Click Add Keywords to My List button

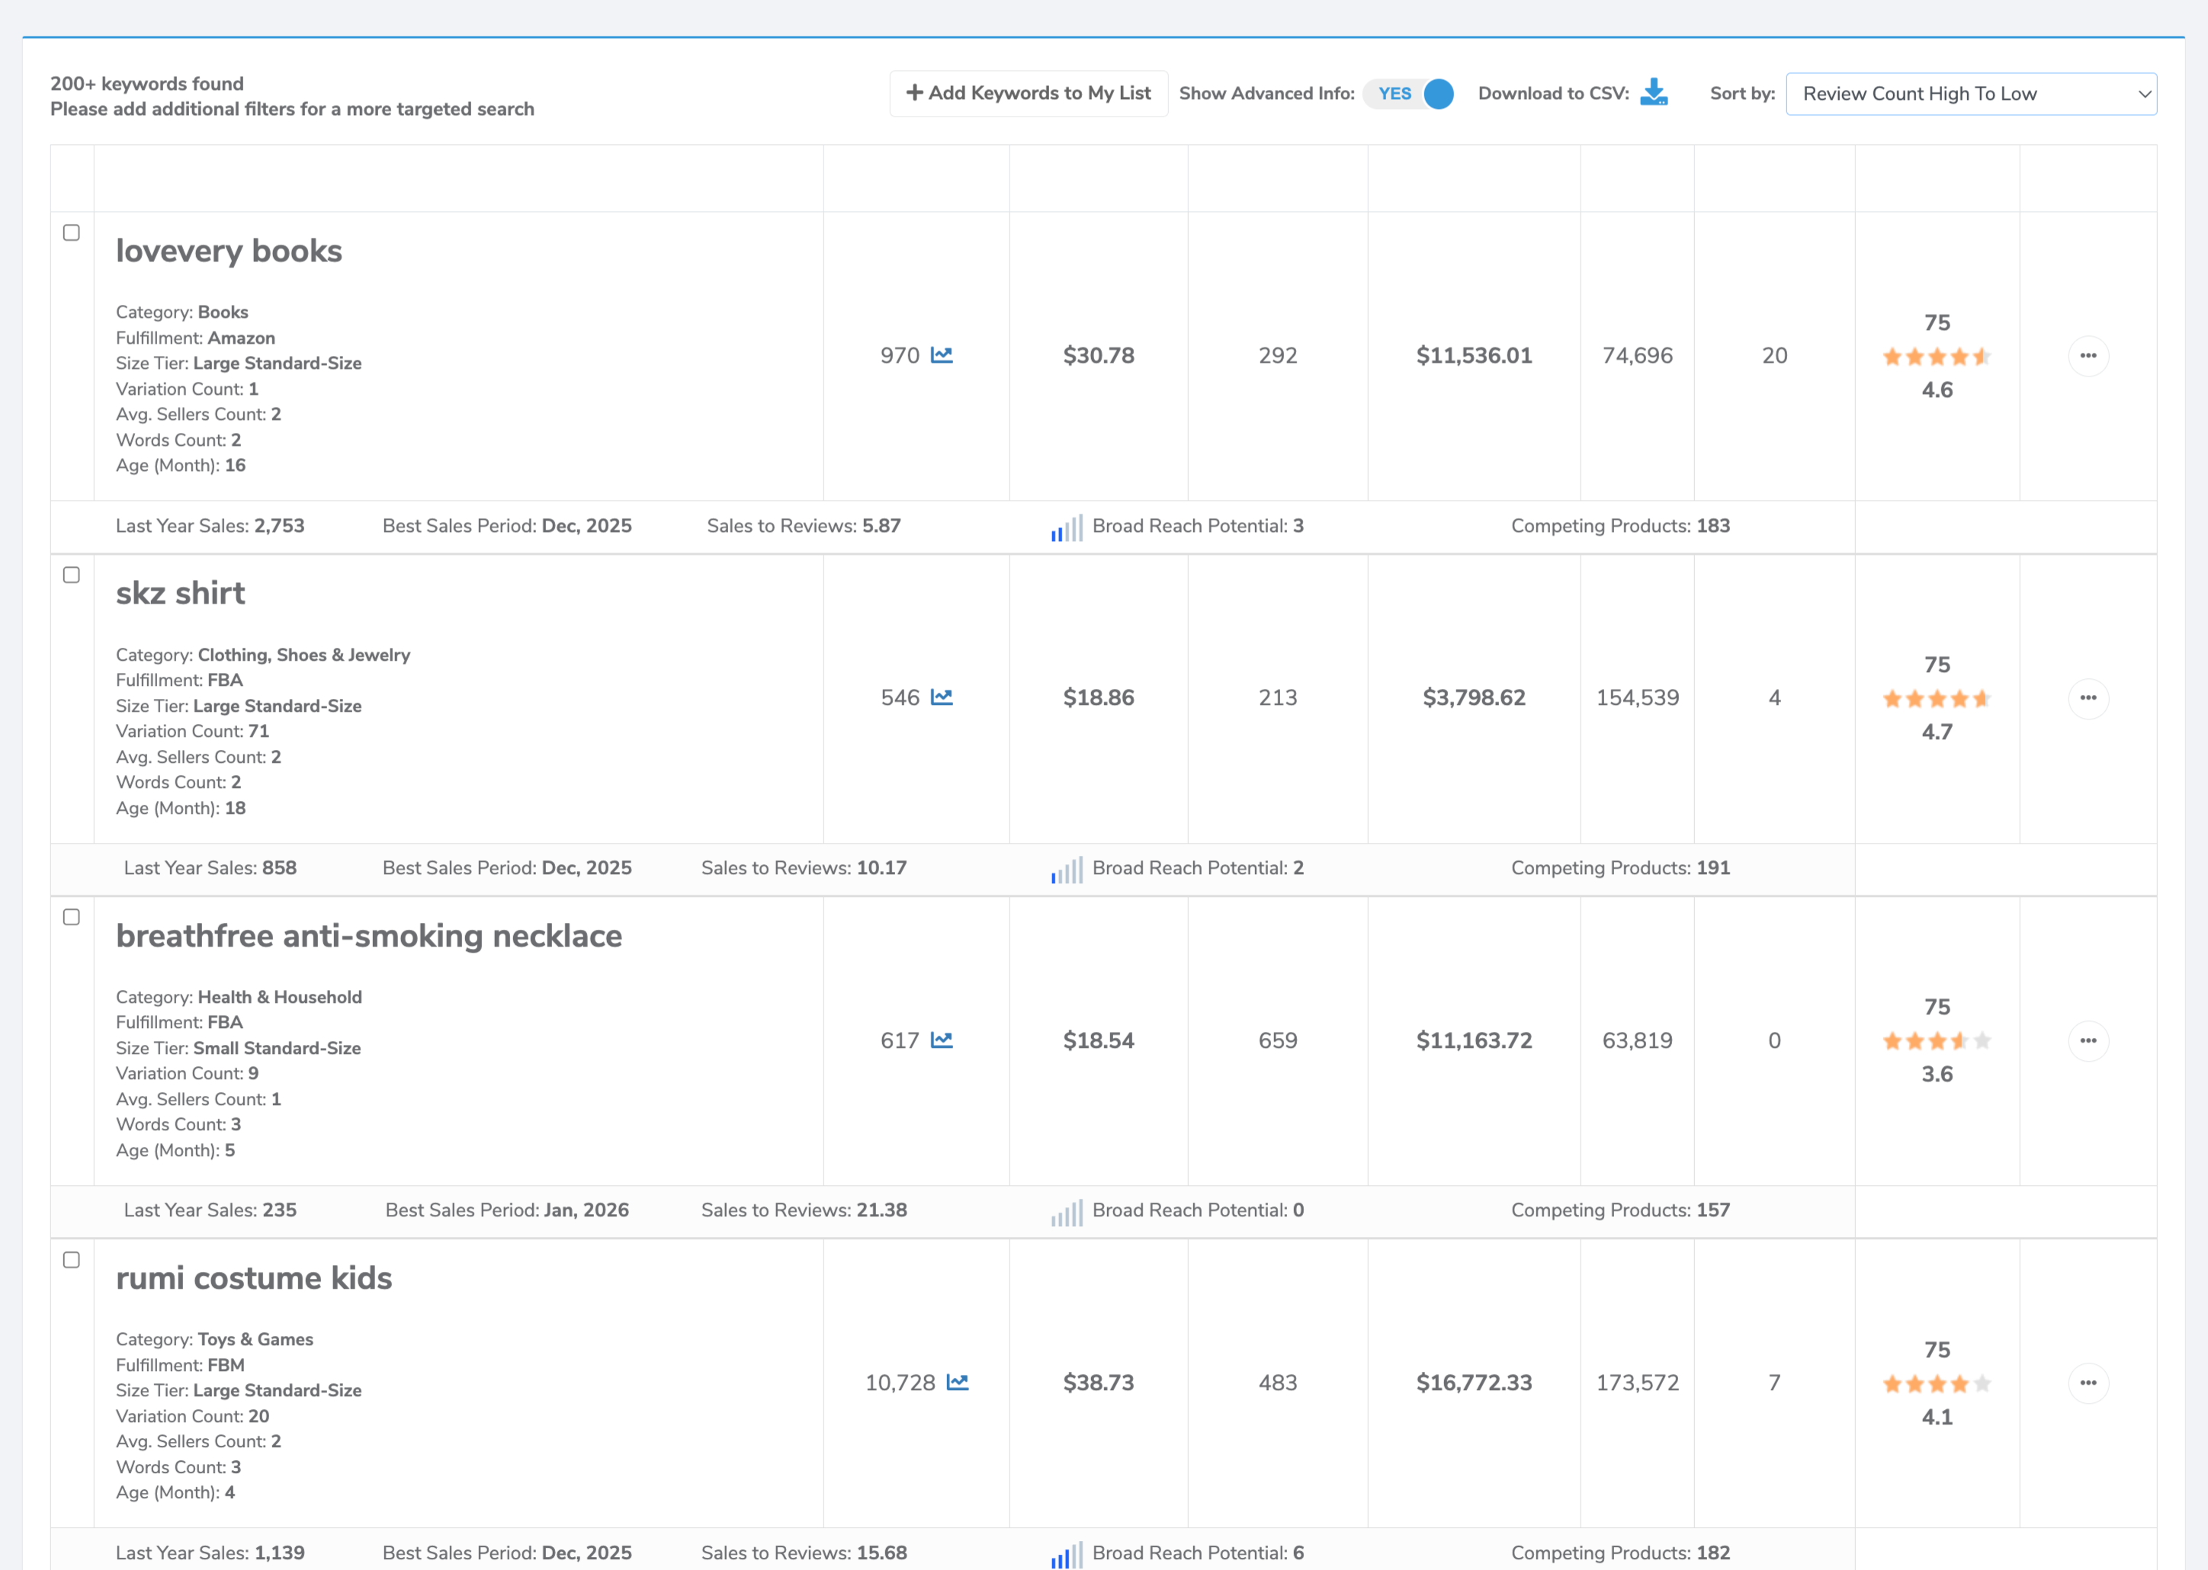click(1028, 93)
